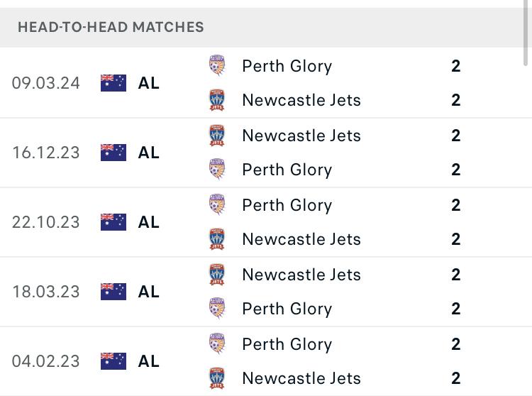Image resolution: width=532 pixels, height=396 pixels.
Task: Click Australian flag icon for 22.10.23 match
Action: point(113,222)
